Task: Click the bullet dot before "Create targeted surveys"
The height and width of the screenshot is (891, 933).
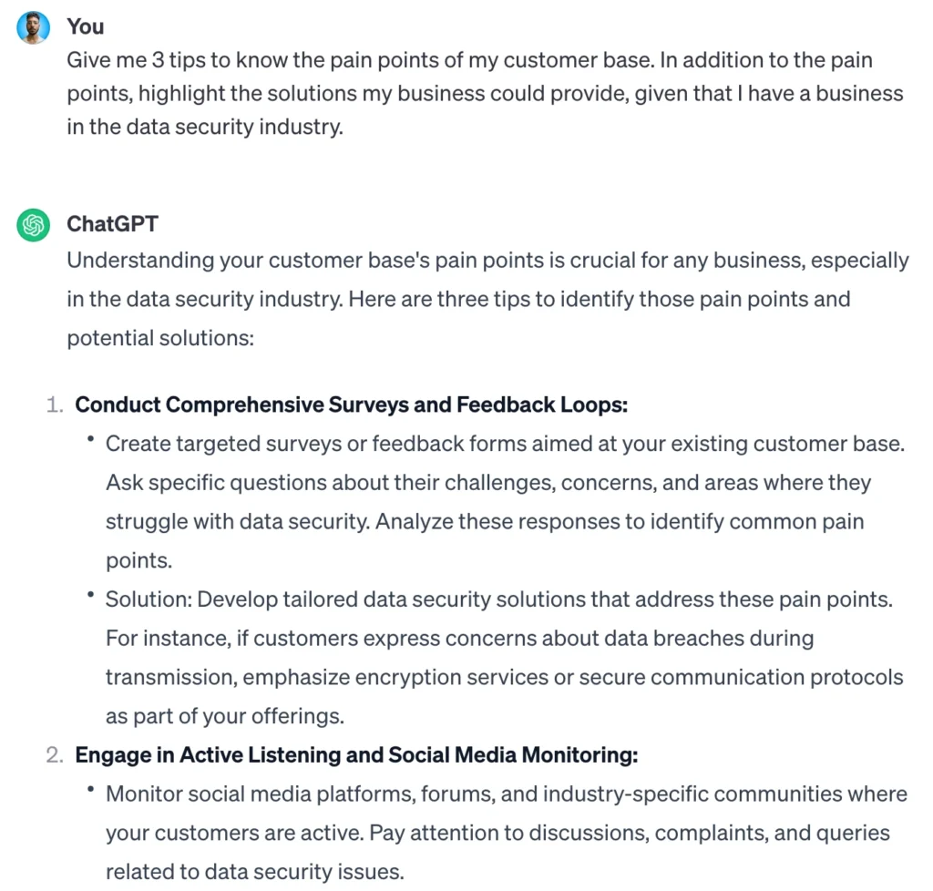Action: [x=91, y=441]
